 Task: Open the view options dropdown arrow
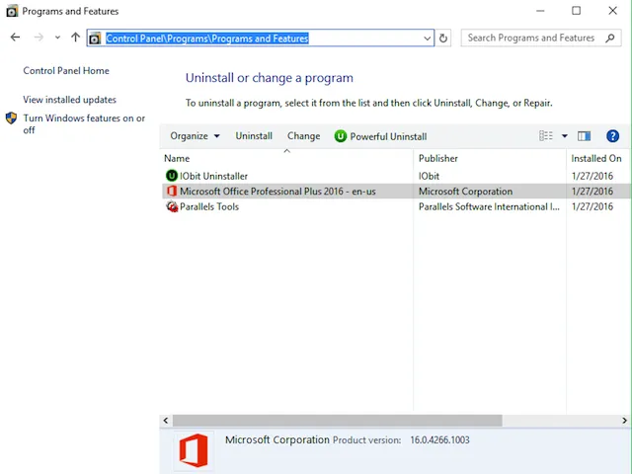coord(565,136)
